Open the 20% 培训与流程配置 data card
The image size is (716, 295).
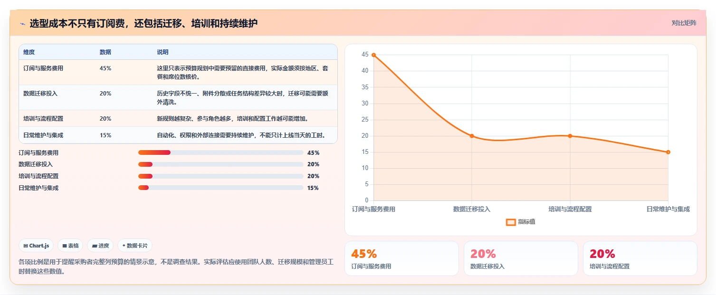(x=640, y=258)
